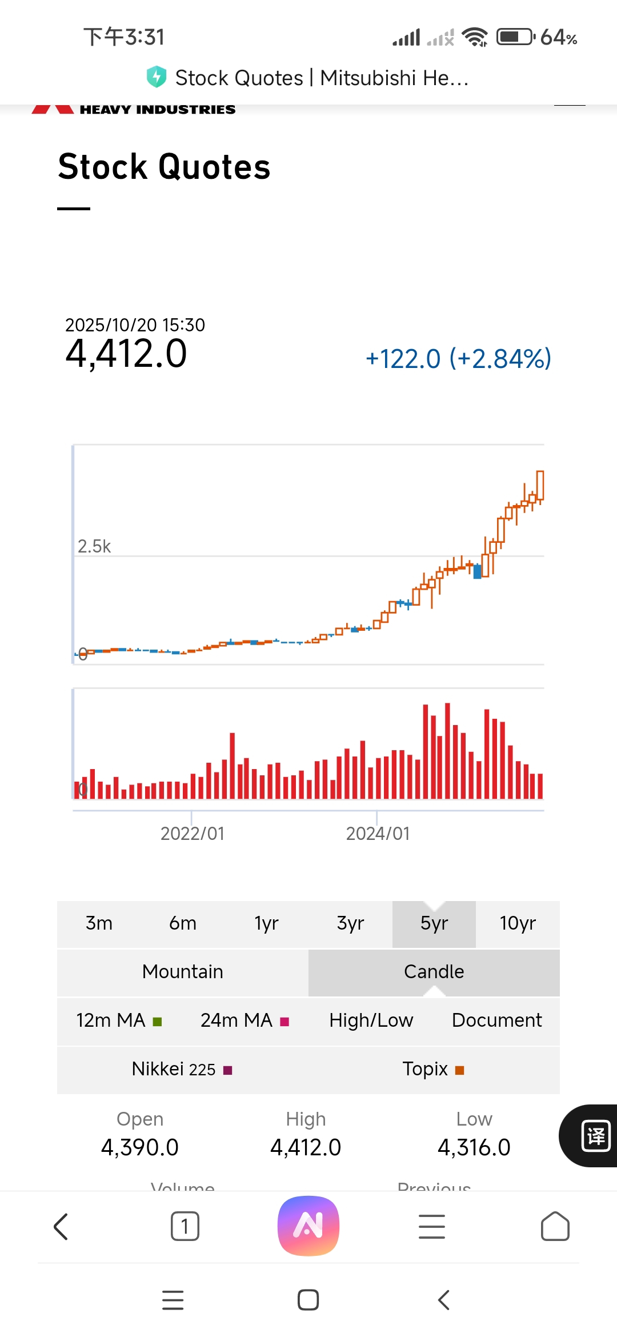The image size is (617, 1337).
Task: Launch the AI assistant icon
Action: (308, 1226)
